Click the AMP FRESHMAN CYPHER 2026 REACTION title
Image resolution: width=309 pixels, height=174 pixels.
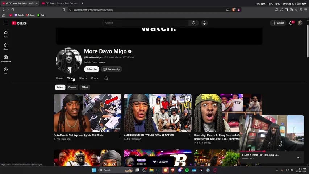tap(149, 136)
